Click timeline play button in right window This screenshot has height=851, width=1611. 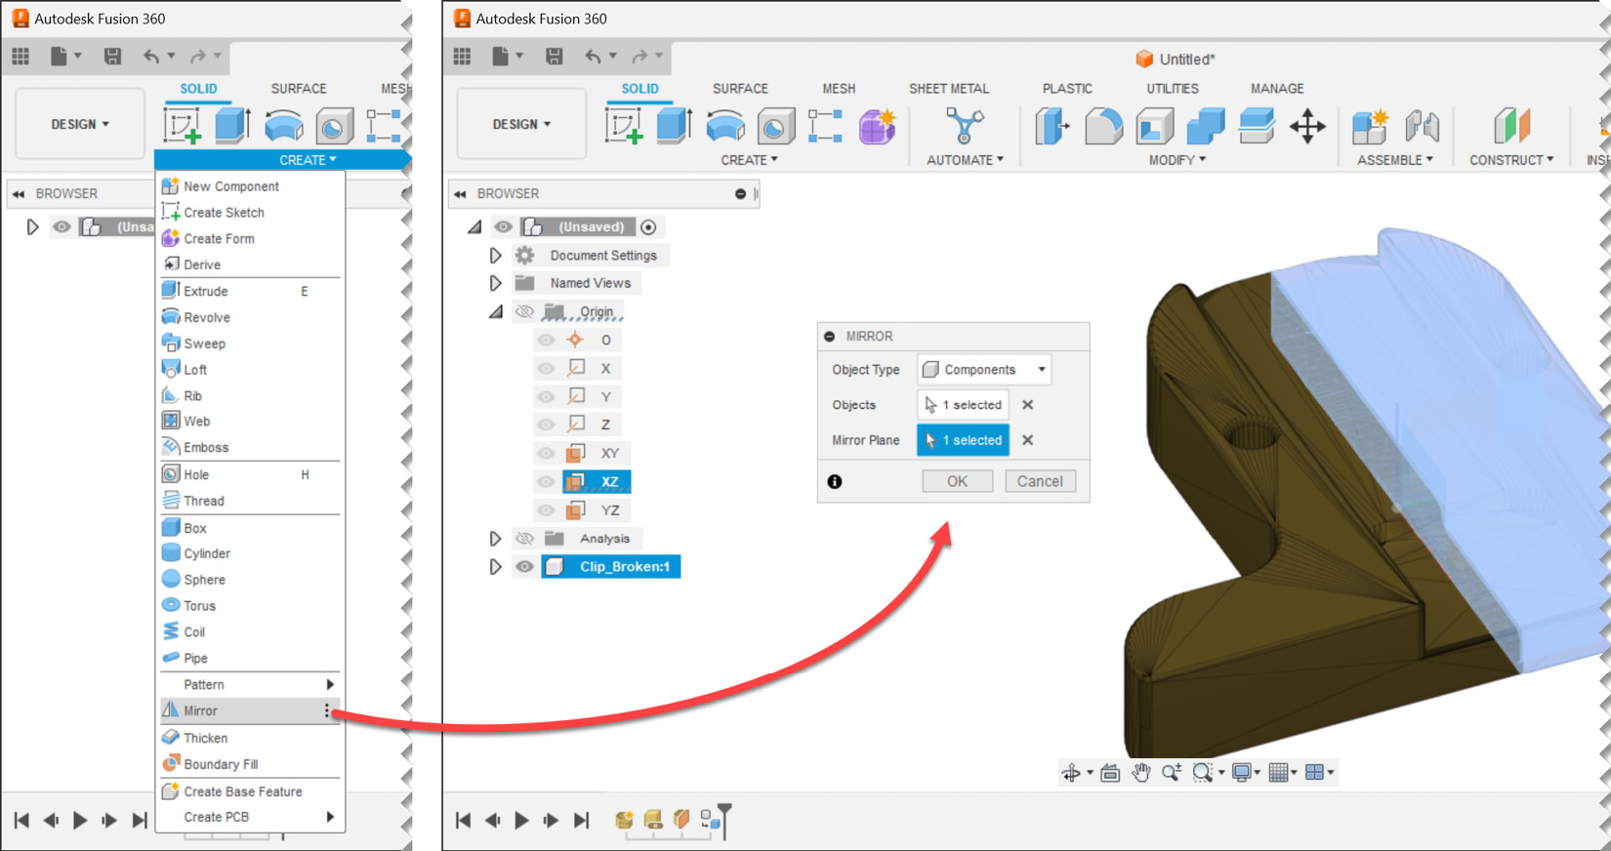(x=521, y=820)
